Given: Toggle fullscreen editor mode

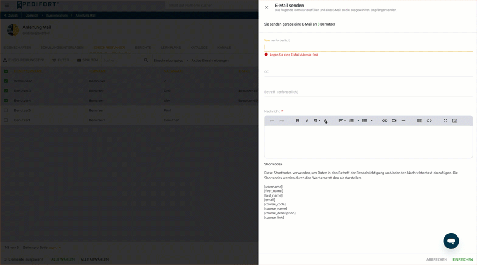Looking at the screenshot, I should tap(445, 121).
